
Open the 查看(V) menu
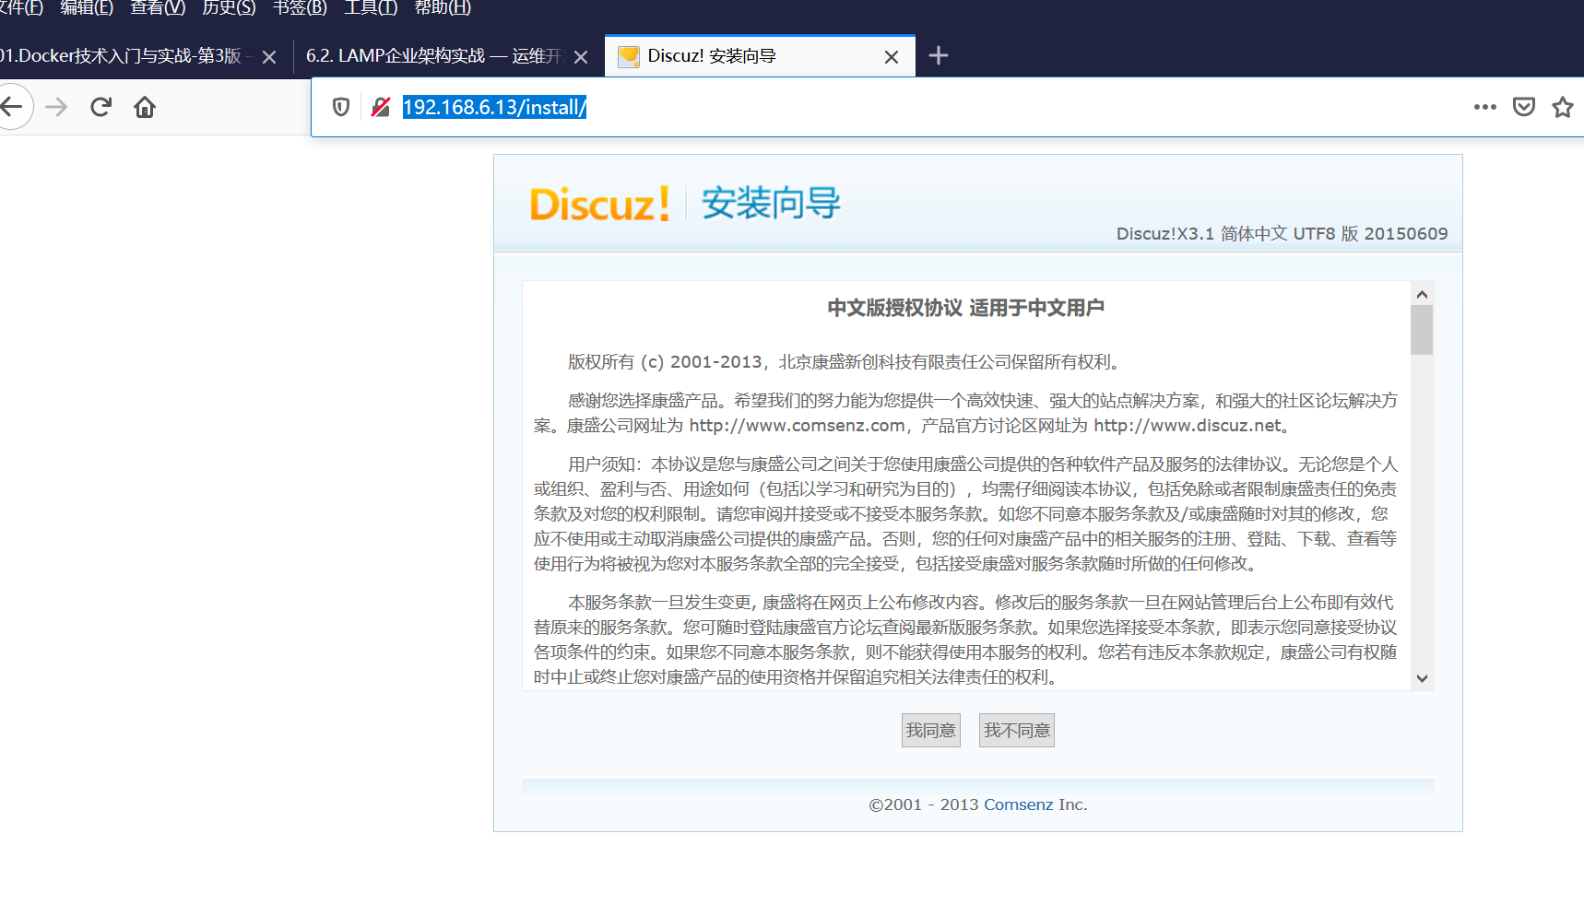[158, 7]
